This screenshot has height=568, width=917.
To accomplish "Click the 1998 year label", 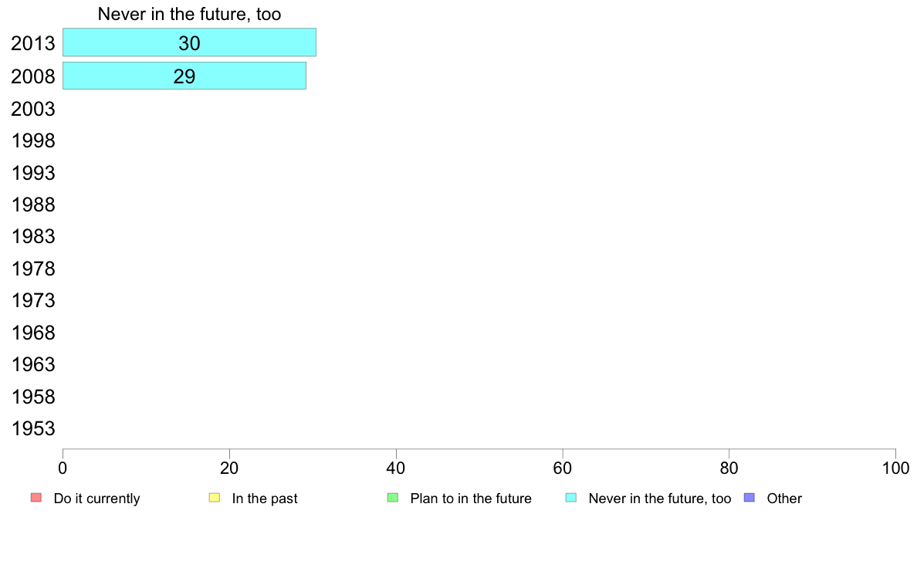I will pyautogui.click(x=32, y=141).
